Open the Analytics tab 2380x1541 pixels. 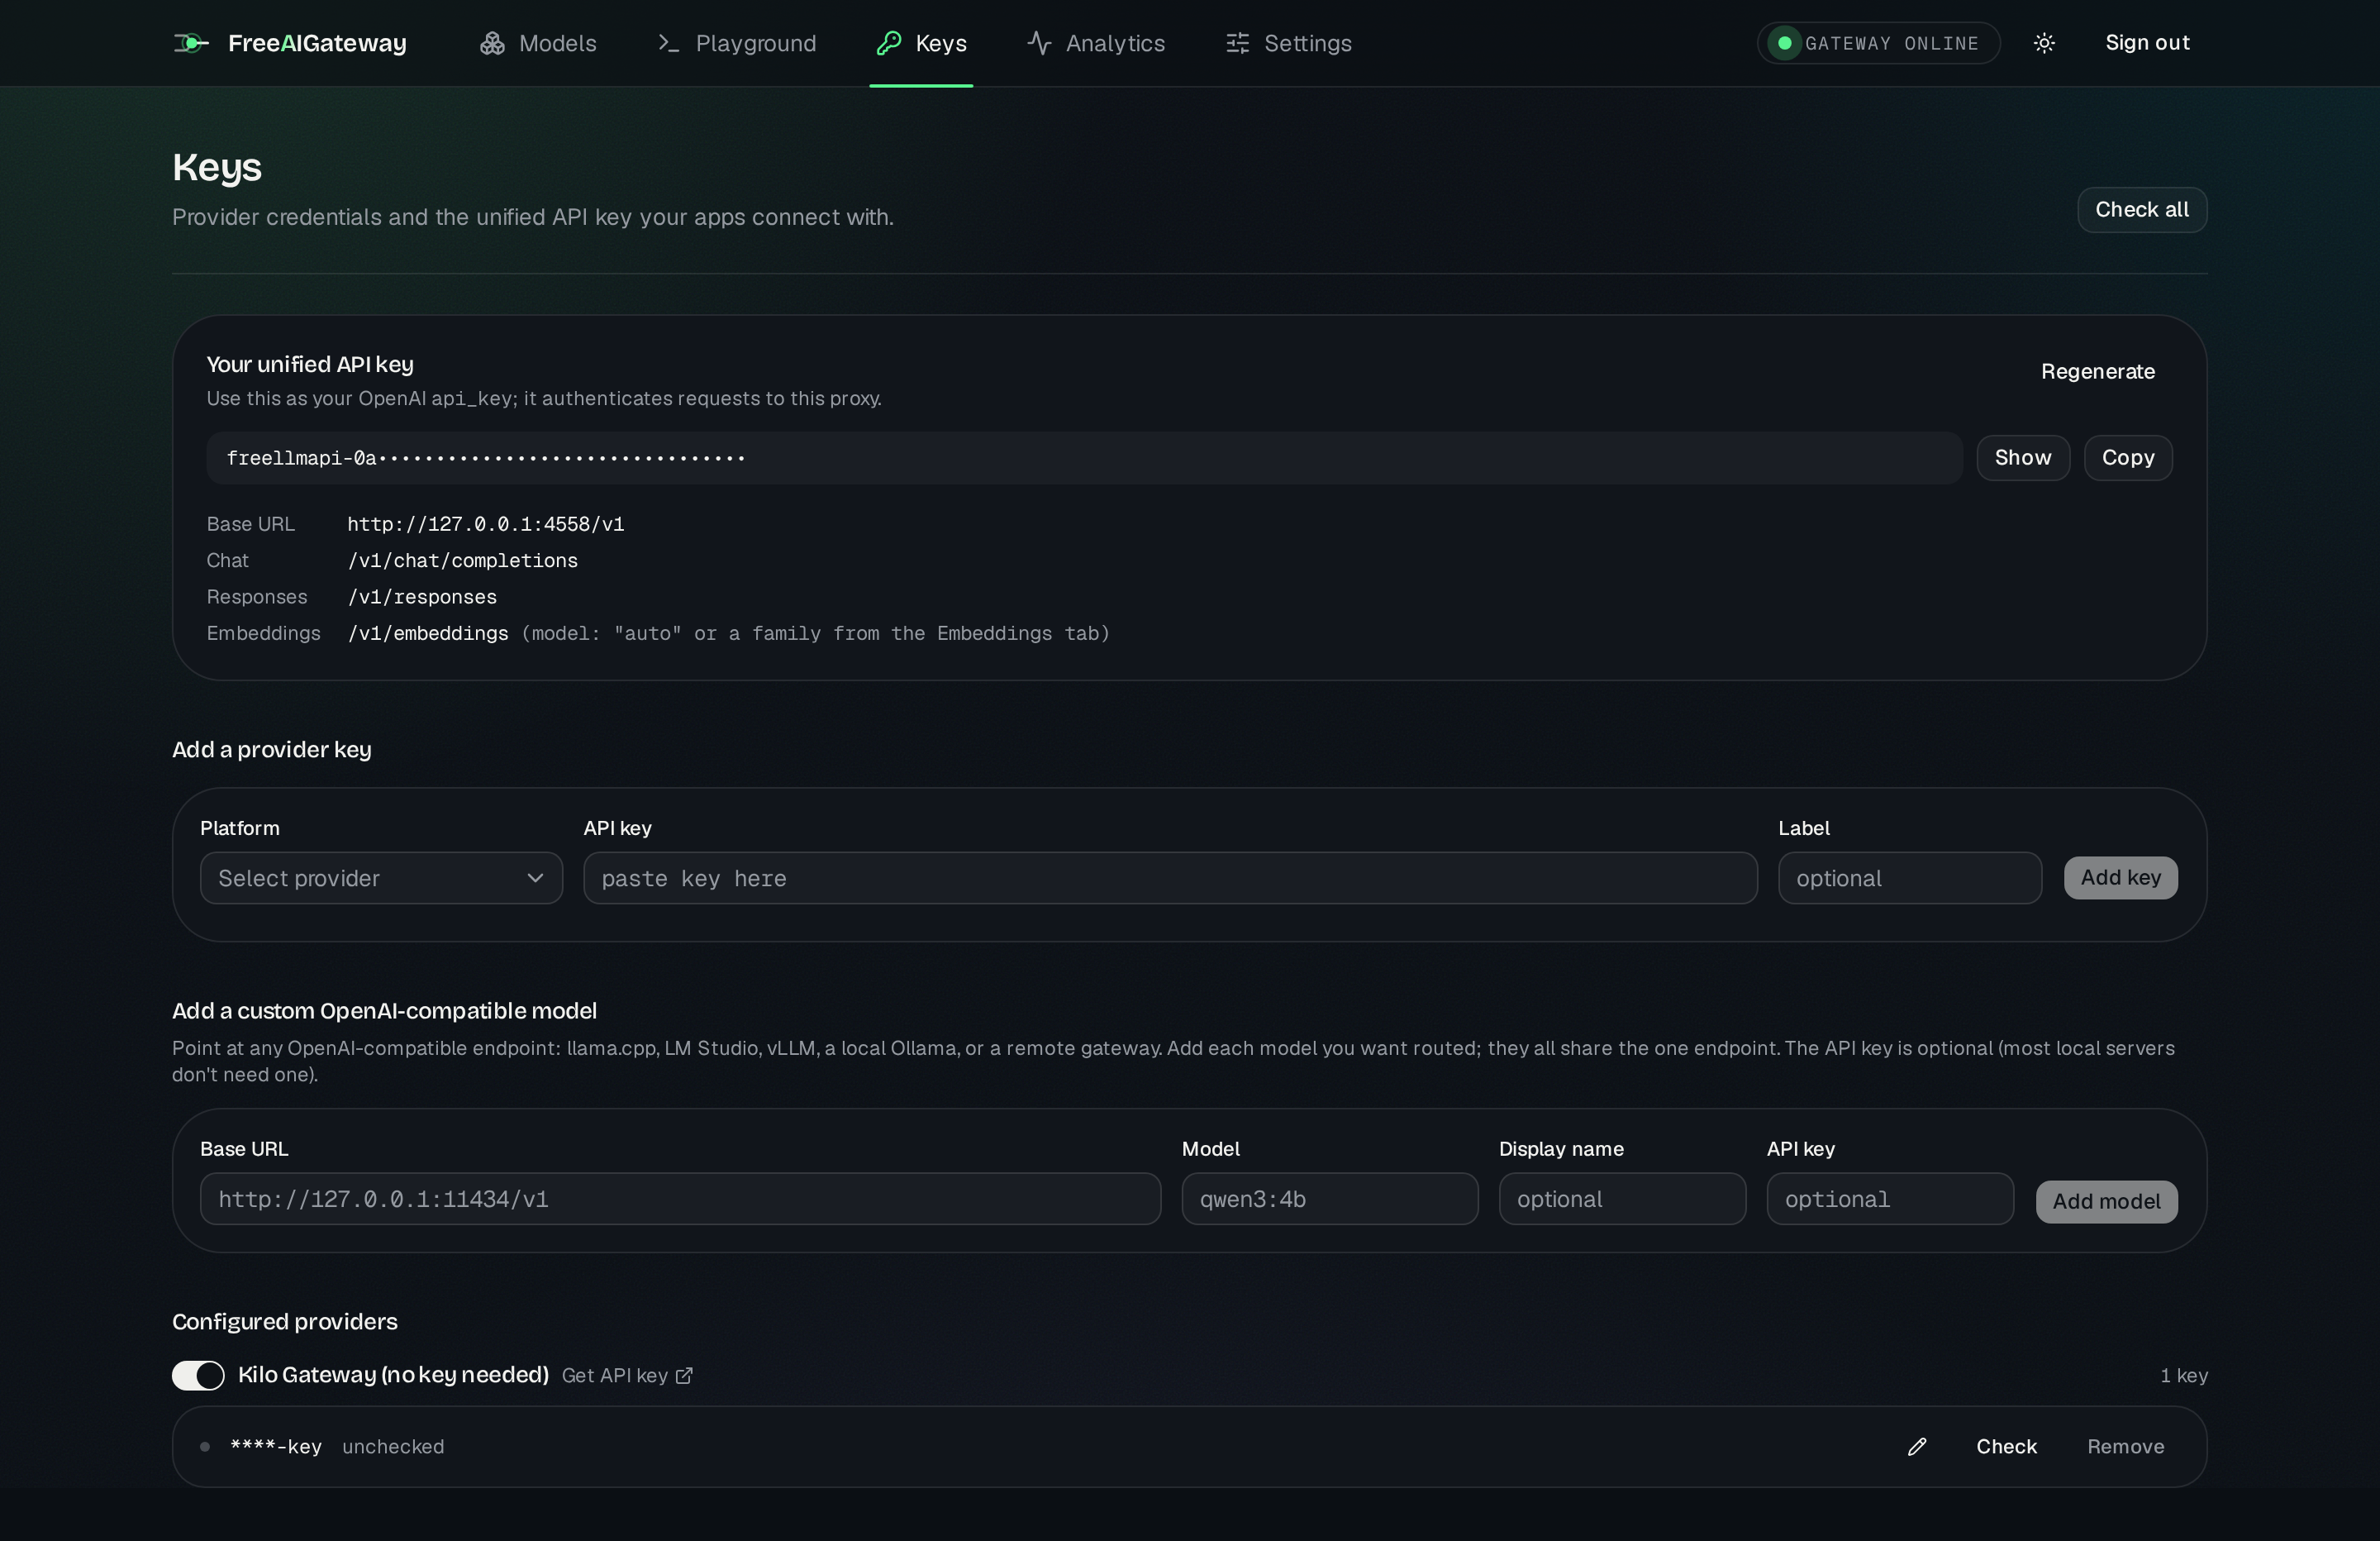1096,43
